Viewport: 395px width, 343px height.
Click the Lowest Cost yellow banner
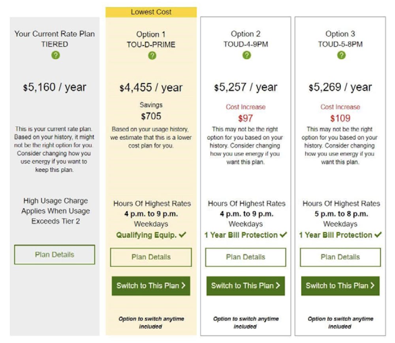pos(151,12)
